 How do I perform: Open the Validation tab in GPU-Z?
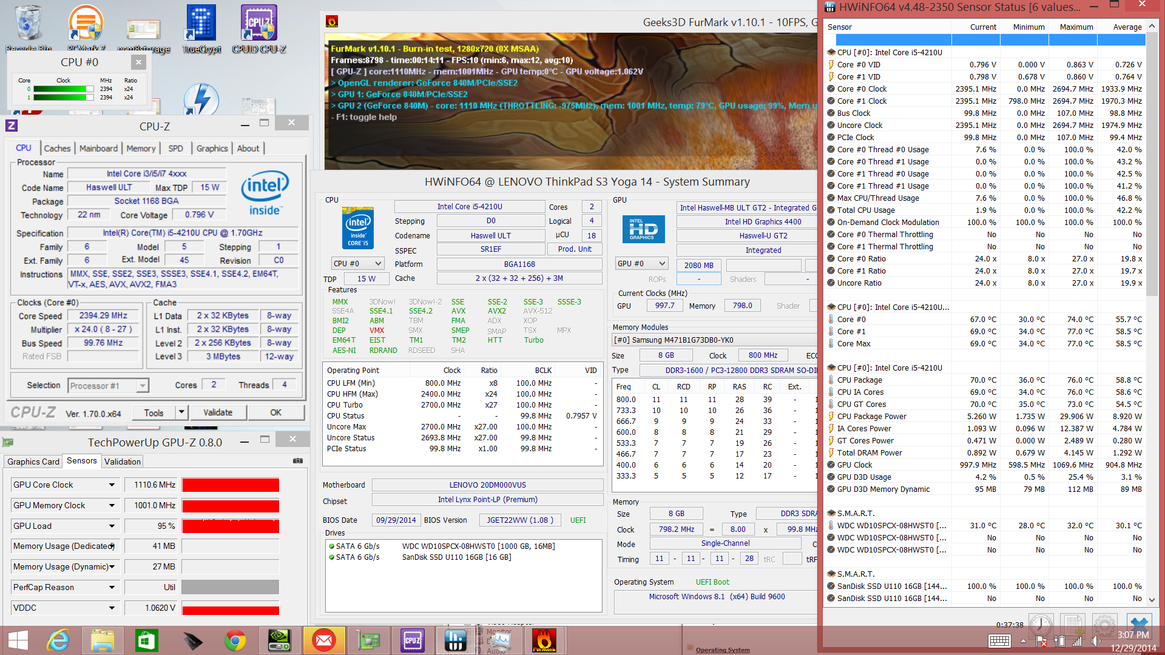click(123, 462)
